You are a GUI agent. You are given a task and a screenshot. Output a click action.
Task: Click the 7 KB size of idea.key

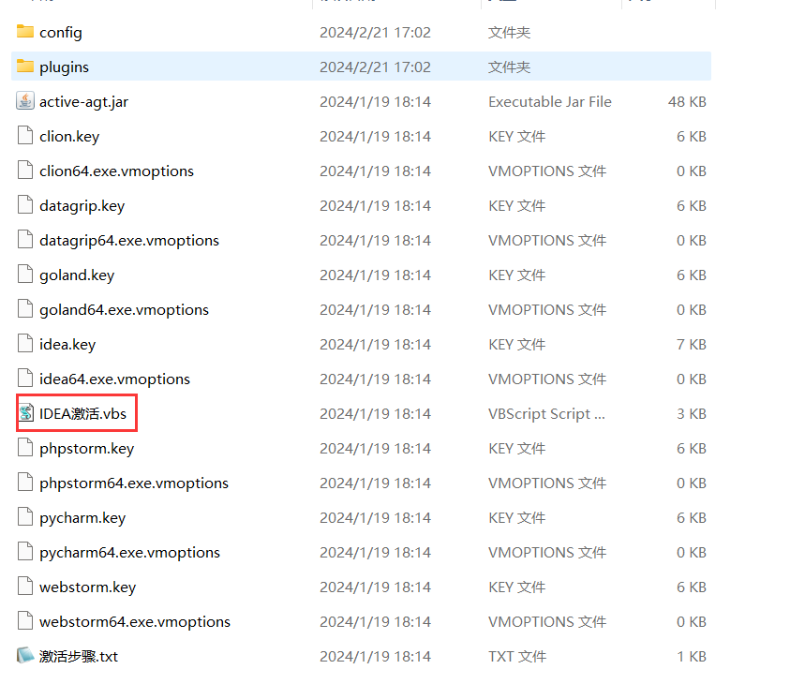[x=691, y=344]
